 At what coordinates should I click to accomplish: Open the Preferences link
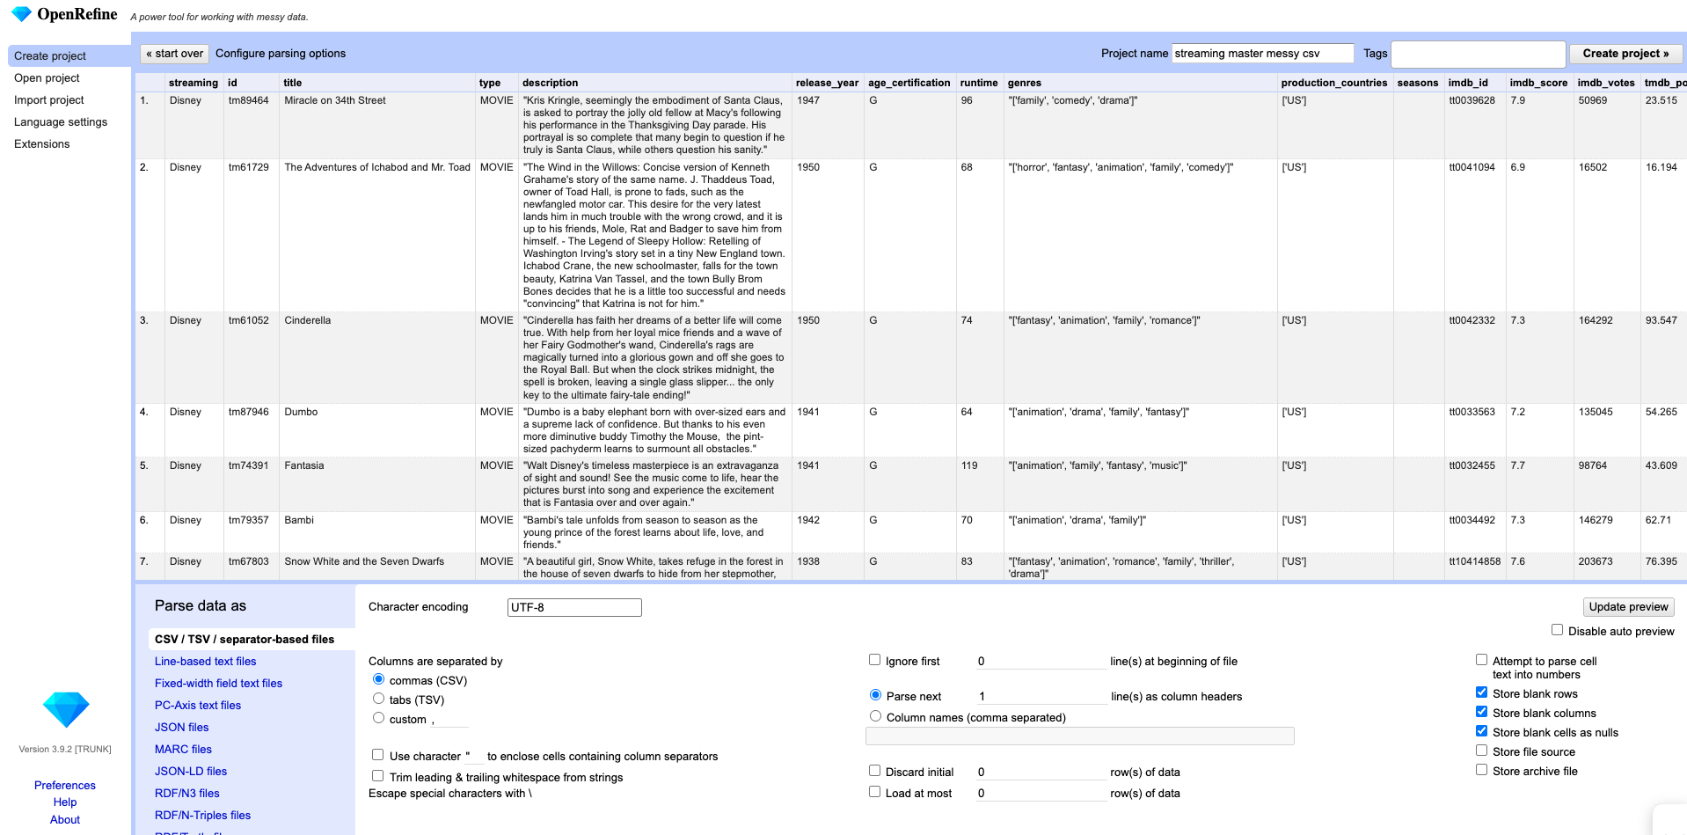[x=65, y=786]
